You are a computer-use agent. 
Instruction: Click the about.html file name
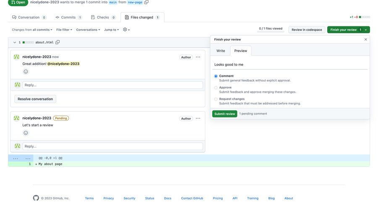tap(45, 42)
